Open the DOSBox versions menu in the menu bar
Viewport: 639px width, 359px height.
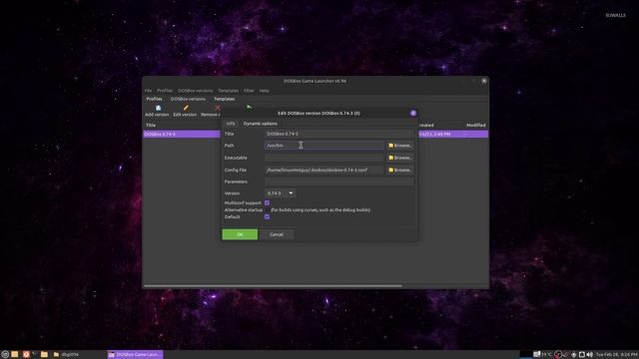point(195,91)
